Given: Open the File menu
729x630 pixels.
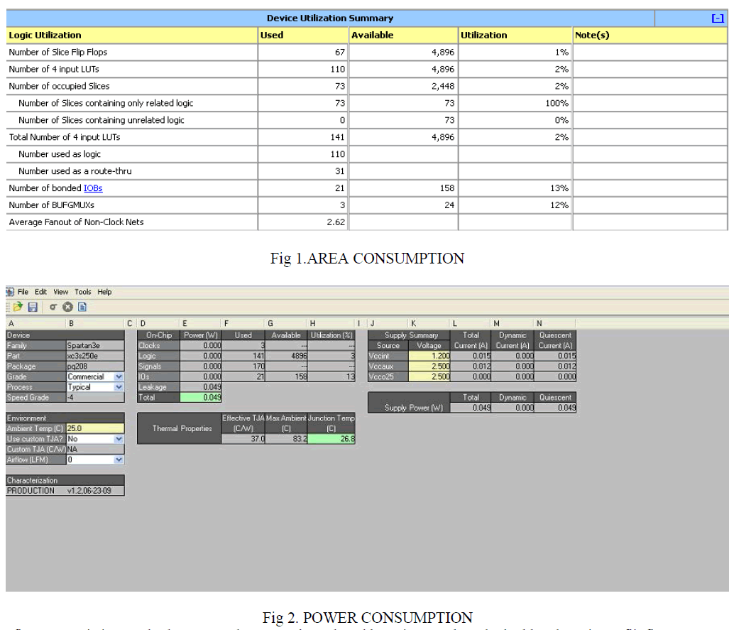Looking at the screenshot, I should pos(23,292).
